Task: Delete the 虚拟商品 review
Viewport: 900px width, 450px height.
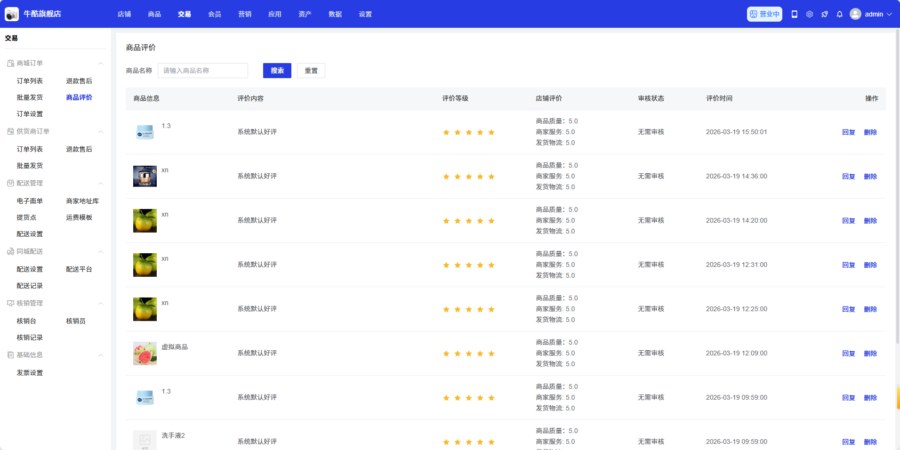Action: (870, 354)
